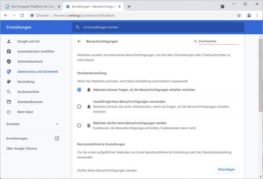The height and width of the screenshot is (179, 263).
Task: Click the external link icon beside Erweiterungen
Action: coord(57,138)
